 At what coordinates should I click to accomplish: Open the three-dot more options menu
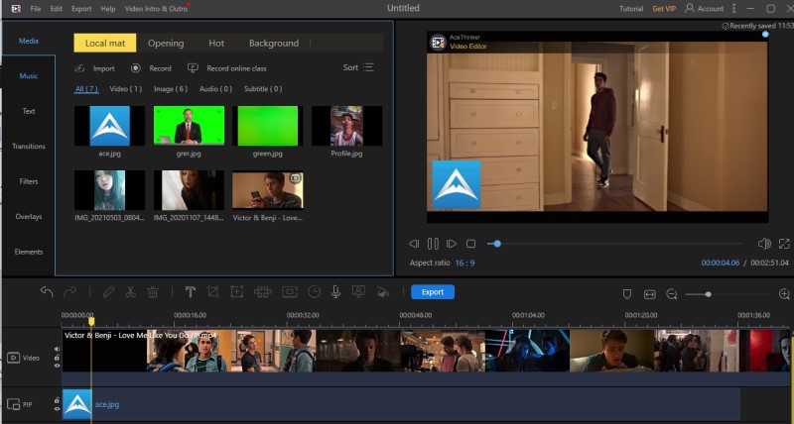coord(733,8)
